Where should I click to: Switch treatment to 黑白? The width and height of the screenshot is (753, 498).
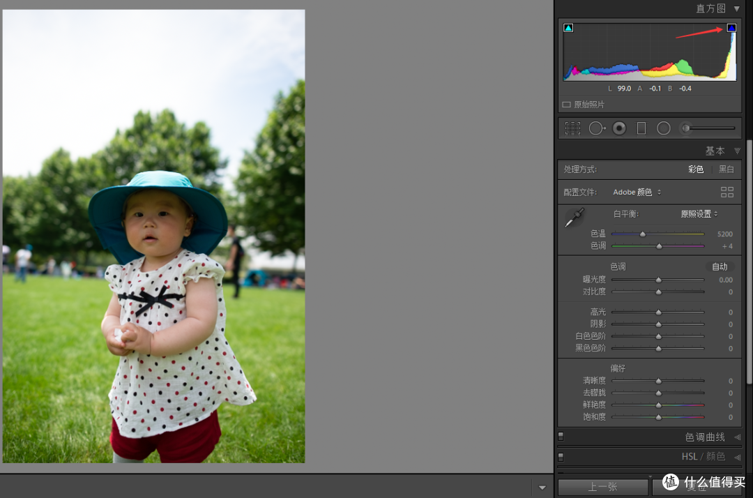pos(726,169)
